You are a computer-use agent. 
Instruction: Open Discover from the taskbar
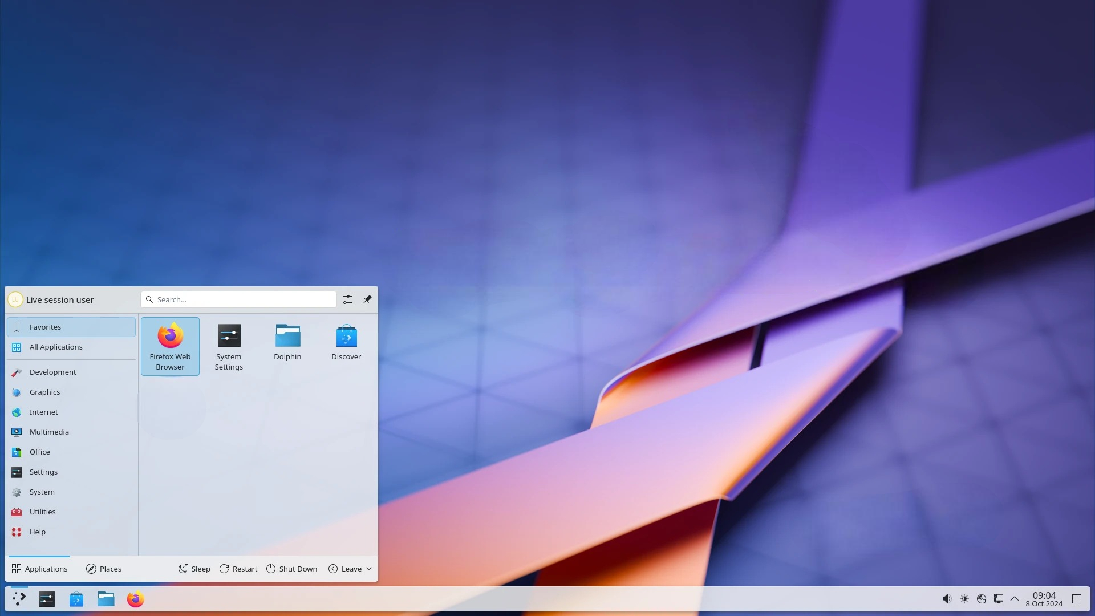tap(76, 599)
